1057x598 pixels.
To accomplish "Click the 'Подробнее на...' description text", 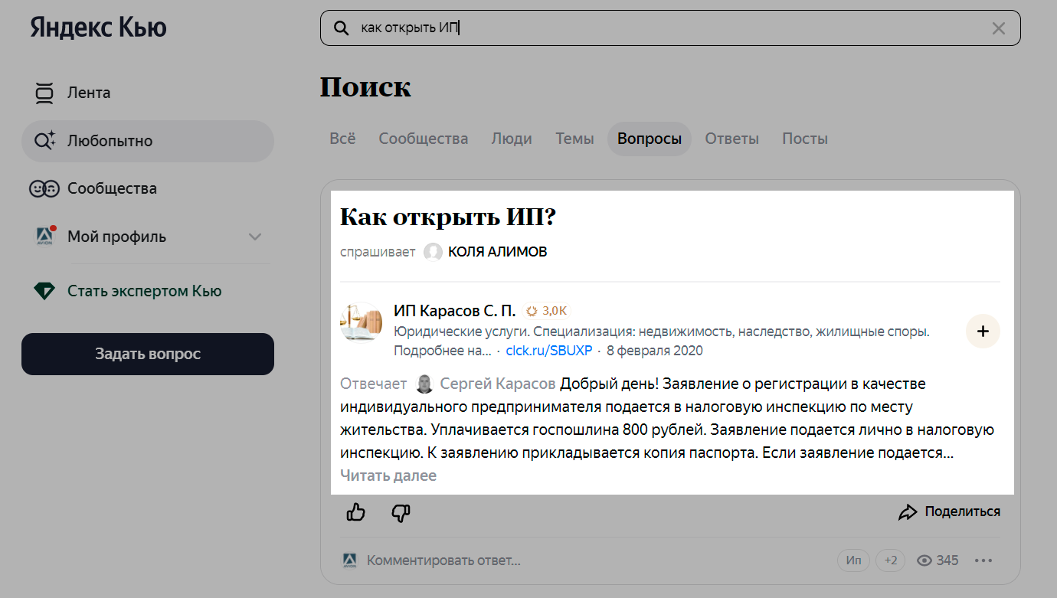I will tap(443, 351).
